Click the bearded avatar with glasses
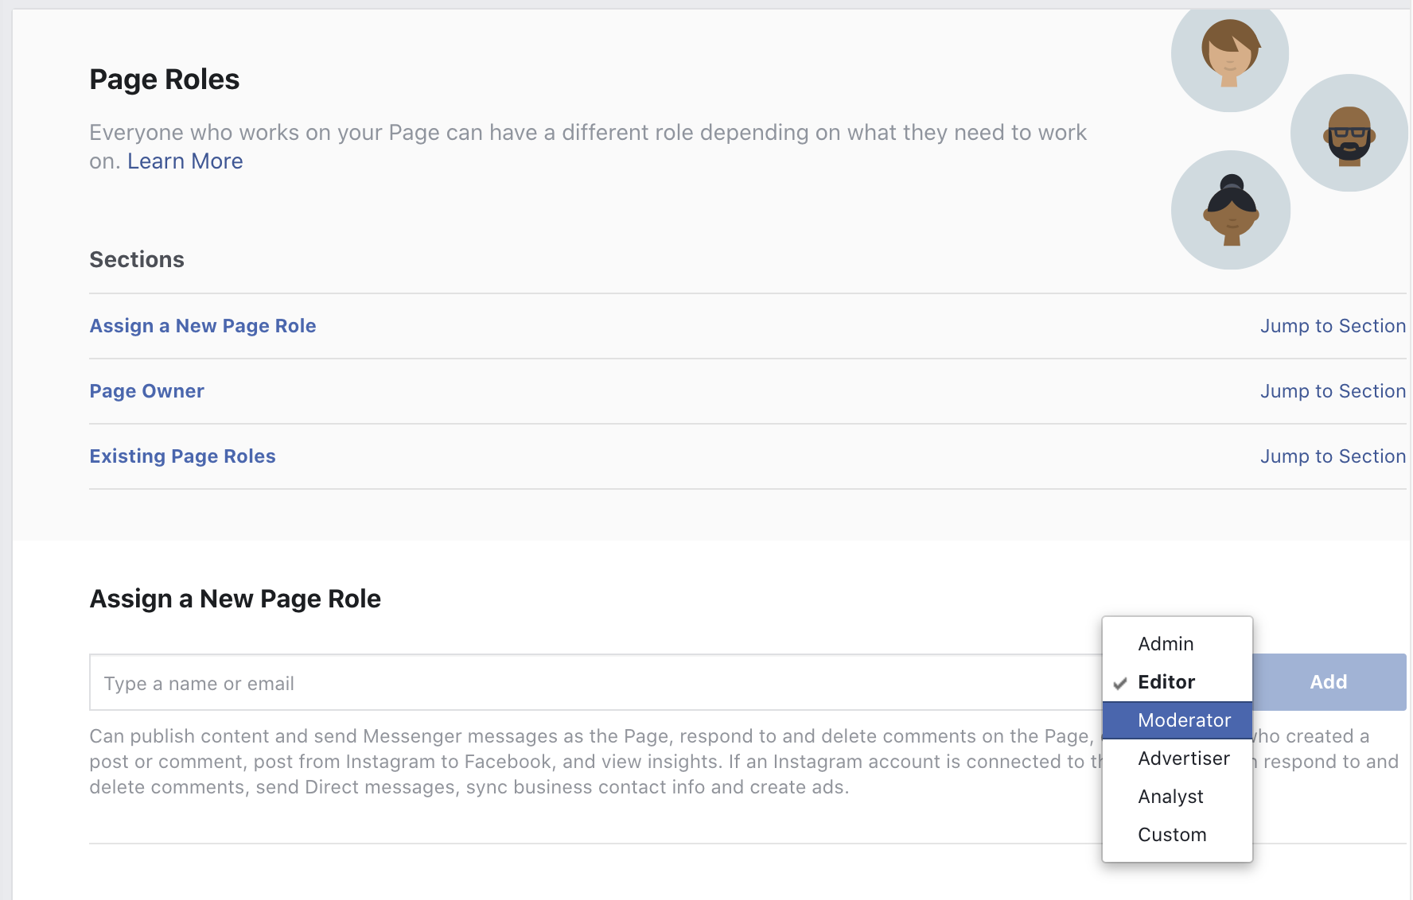This screenshot has height=900, width=1413. point(1349,133)
